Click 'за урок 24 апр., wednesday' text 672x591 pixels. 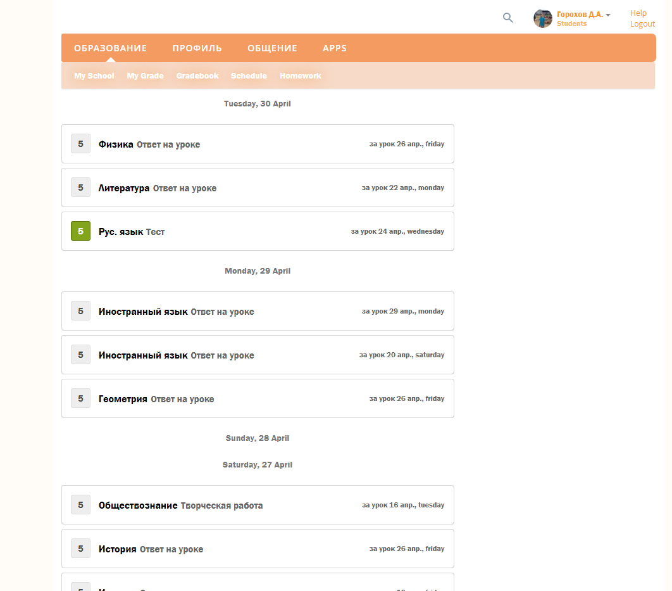coord(397,232)
